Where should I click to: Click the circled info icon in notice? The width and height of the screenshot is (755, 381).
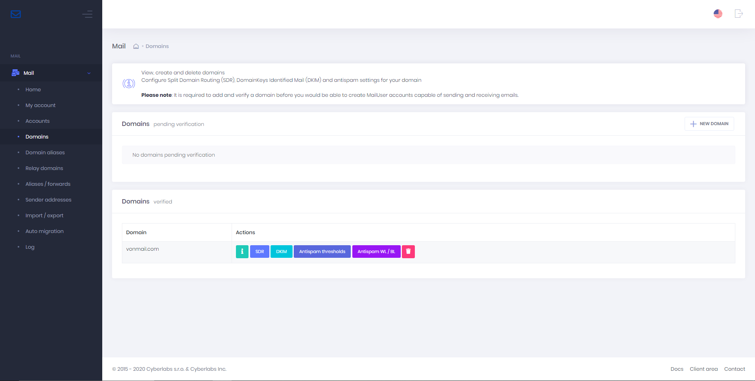pos(129,83)
